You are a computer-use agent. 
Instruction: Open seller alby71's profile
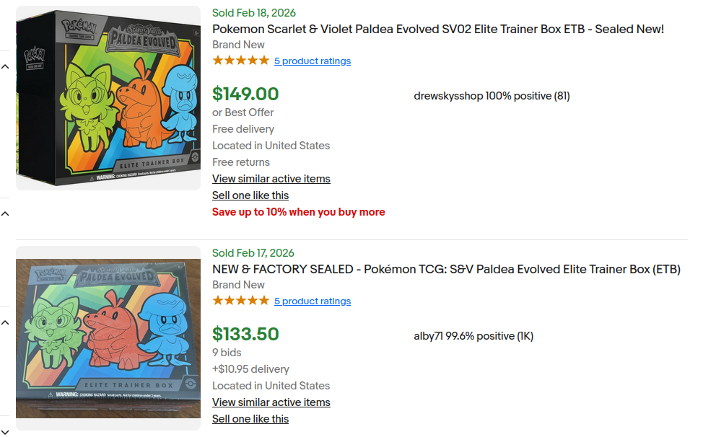pos(428,336)
